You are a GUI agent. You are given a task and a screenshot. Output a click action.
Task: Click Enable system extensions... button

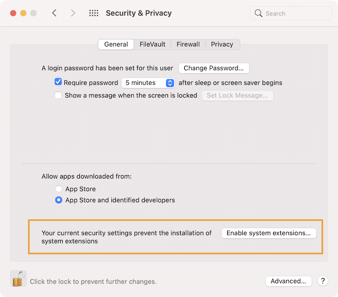pos(269,233)
